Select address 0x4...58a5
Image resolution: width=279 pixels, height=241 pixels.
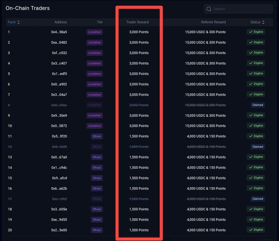pos(59,32)
